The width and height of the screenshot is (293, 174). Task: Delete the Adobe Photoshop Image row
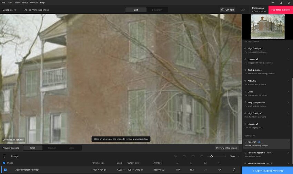click(234, 170)
